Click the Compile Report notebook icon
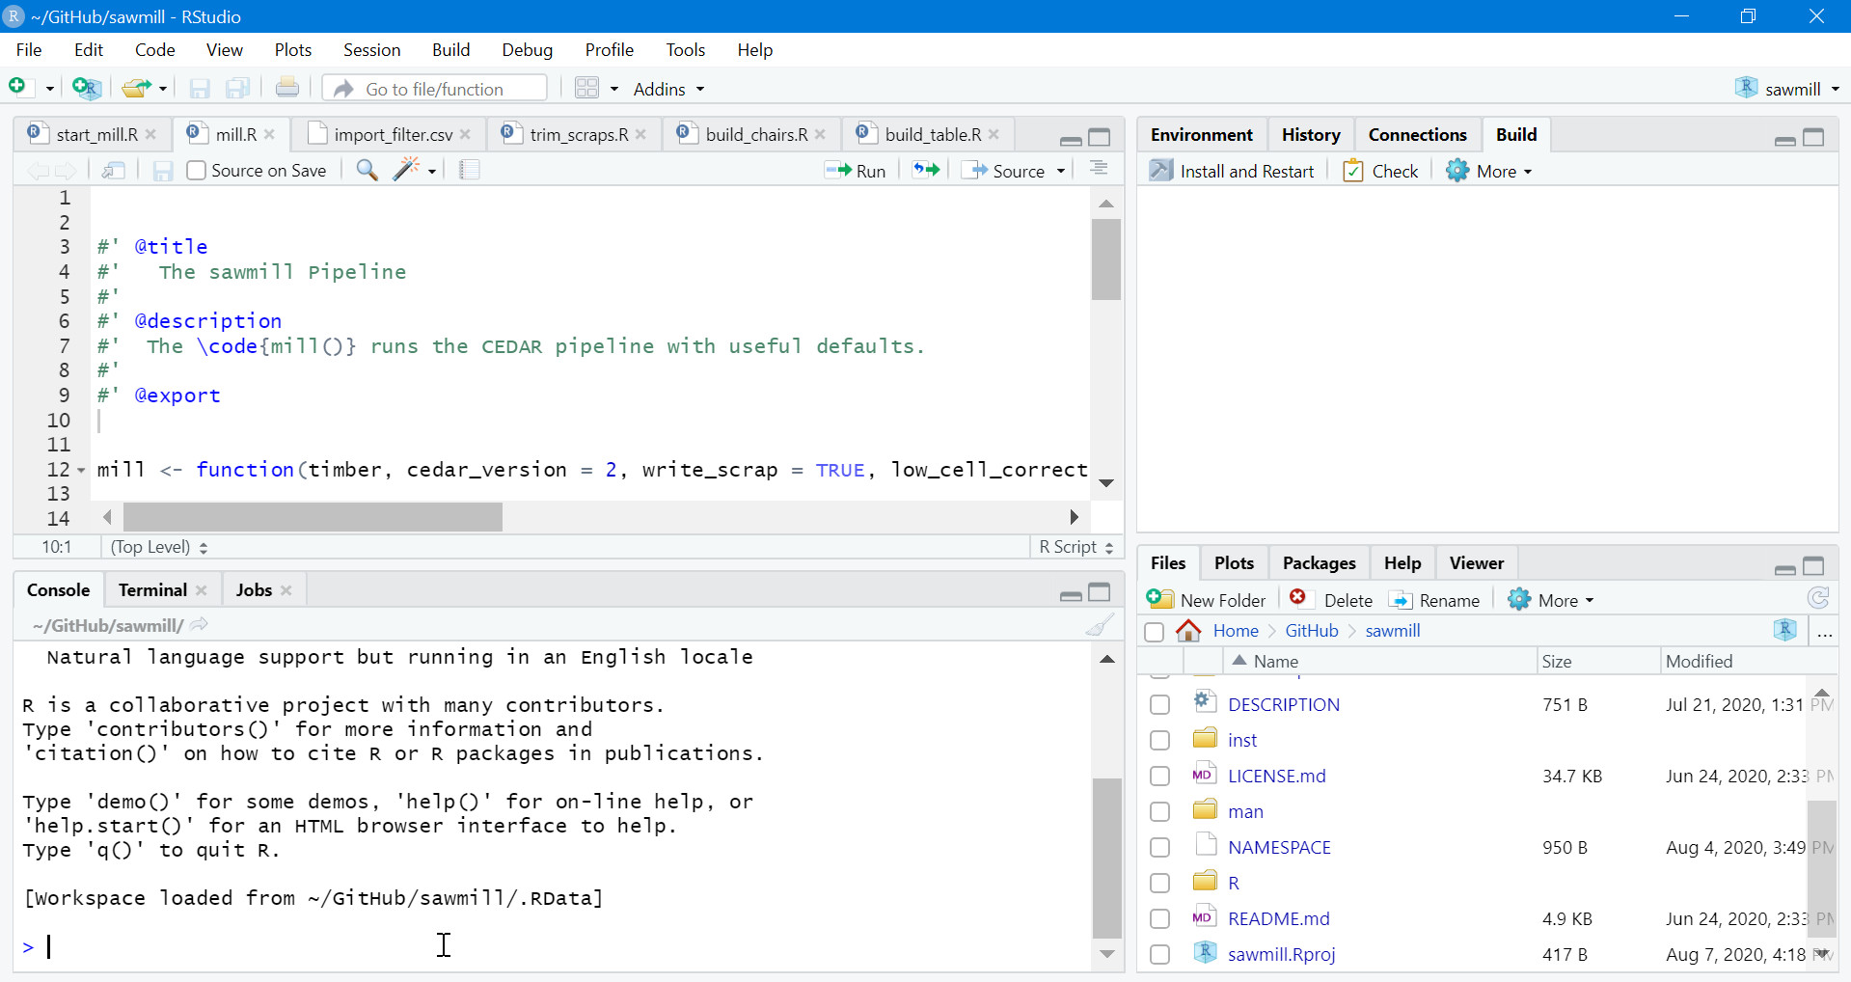The image size is (1851, 982). [x=470, y=171]
